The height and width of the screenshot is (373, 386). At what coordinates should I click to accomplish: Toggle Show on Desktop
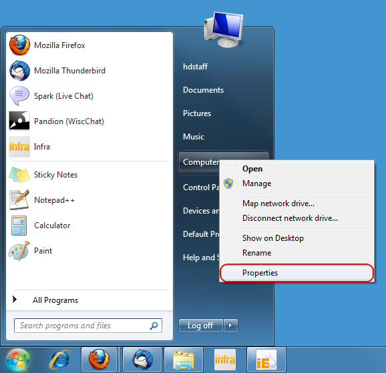point(297,238)
